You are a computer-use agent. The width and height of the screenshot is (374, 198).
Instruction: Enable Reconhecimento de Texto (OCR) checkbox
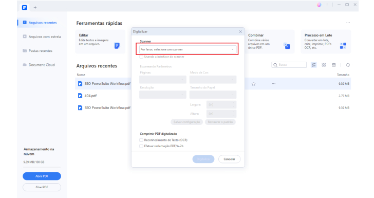click(x=141, y=140)
